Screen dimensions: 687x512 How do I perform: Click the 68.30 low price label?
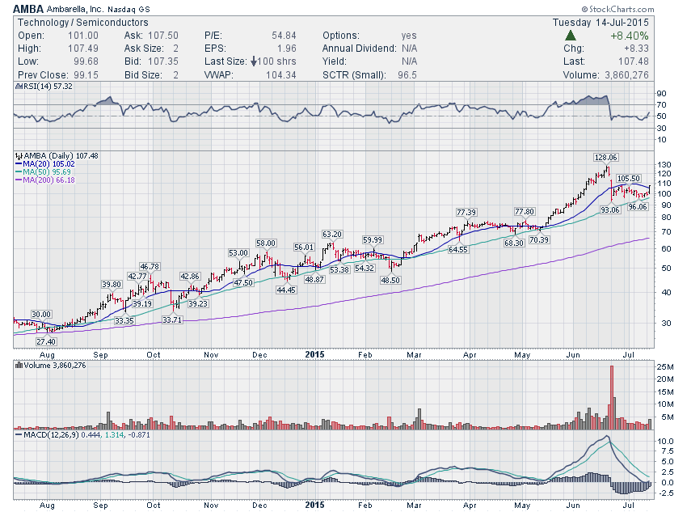pyautogui.click(x=513, y=243)
